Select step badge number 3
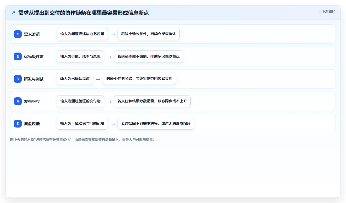The width and height of the screenshot is (346, 203). point(18,79)
